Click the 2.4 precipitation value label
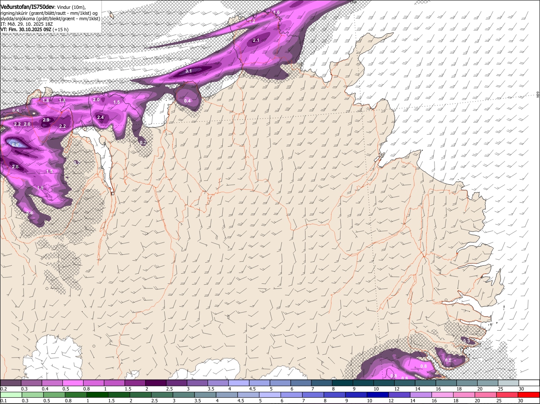This screenshot has height=404, width=540. click(x=100, y=118)
